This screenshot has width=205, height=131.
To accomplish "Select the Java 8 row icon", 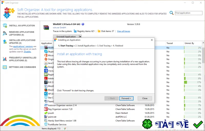I will tap(46, 63).
